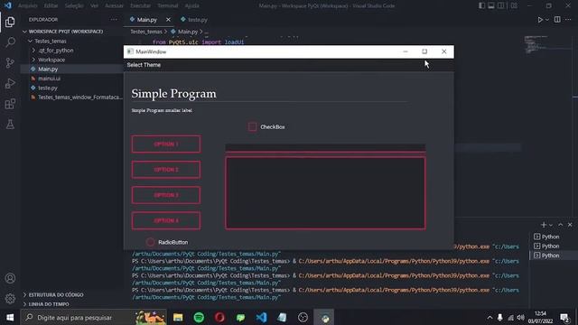Open the Search view in activity bar

point(10,42)
